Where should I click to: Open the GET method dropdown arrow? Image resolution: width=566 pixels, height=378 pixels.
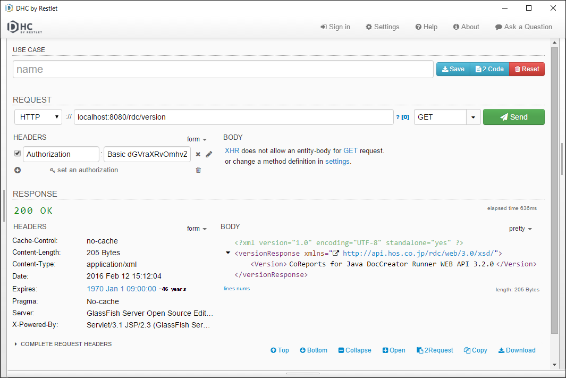click(473, 117)
